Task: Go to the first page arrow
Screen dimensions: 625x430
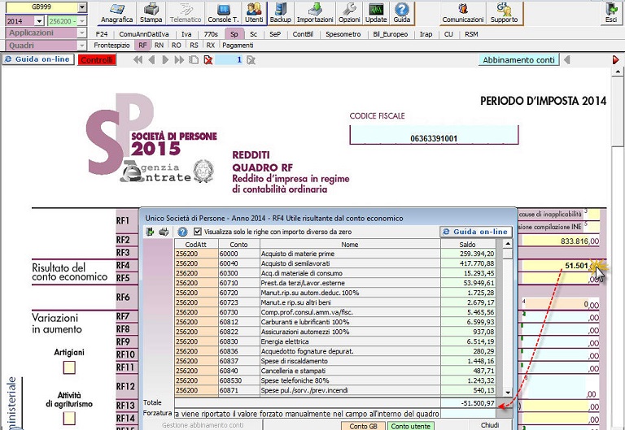Action: [x=138, y=60]
